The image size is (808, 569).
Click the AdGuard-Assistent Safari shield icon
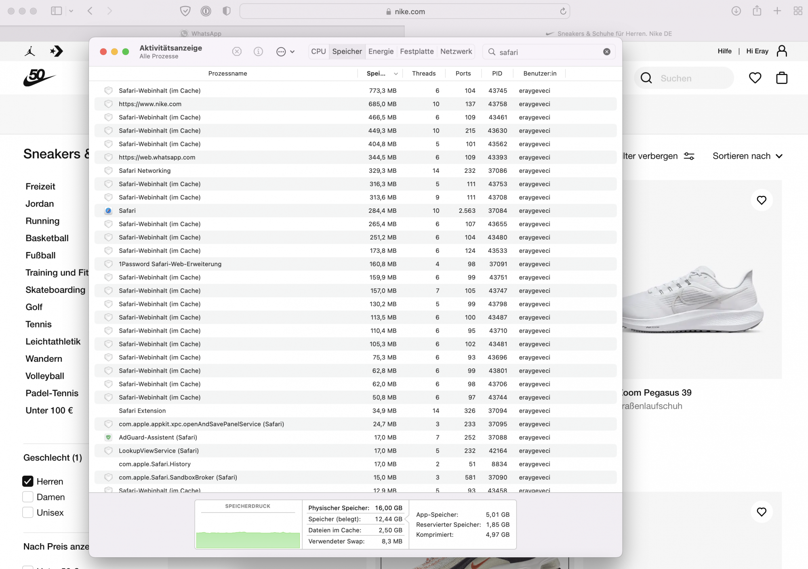pyautogui.click(x=108, y=437)
